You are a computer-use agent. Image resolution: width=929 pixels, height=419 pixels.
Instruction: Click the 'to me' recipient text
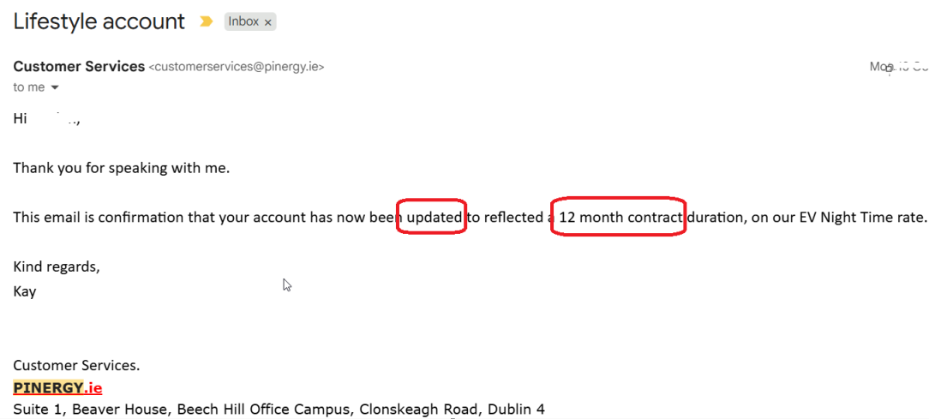point(28,87)
